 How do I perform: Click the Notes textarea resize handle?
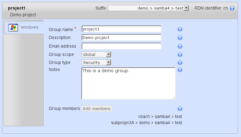[173, 98]
